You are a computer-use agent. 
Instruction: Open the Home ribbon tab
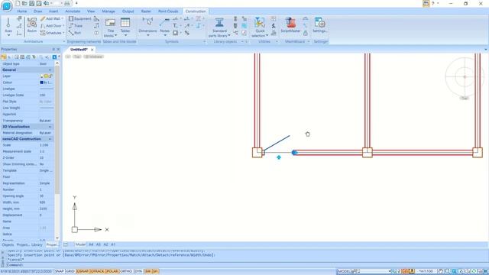tap(22, 11)
